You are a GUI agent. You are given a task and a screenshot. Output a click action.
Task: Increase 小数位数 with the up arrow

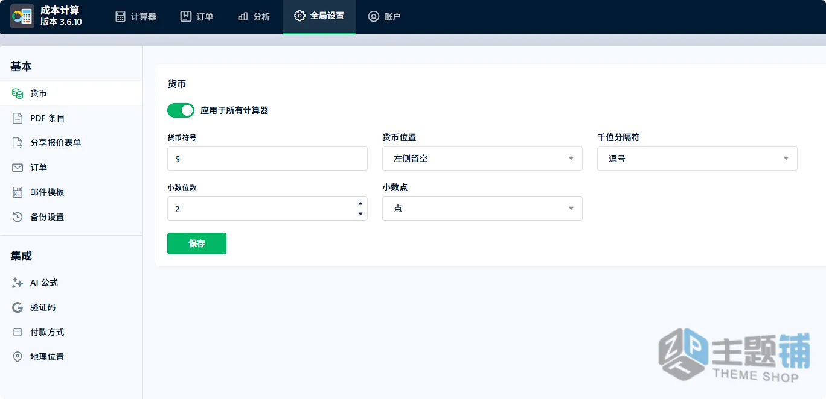(x=360, y=204)
